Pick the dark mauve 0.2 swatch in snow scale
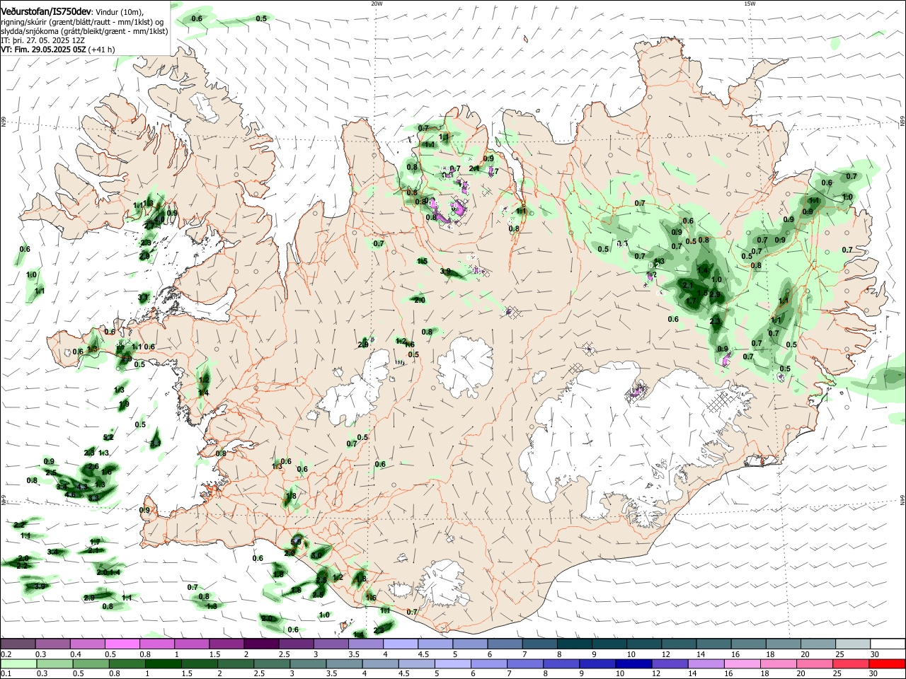The image size is (906, 679). tap(18, 644)
